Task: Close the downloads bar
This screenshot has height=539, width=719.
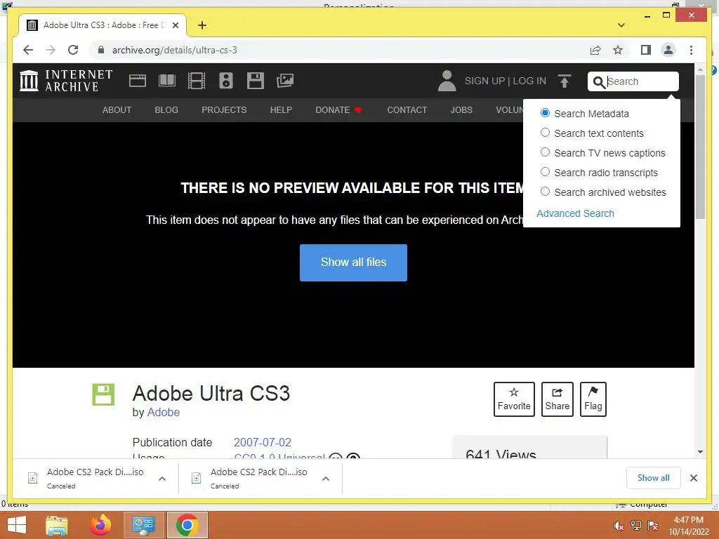Action: (693, 478)
